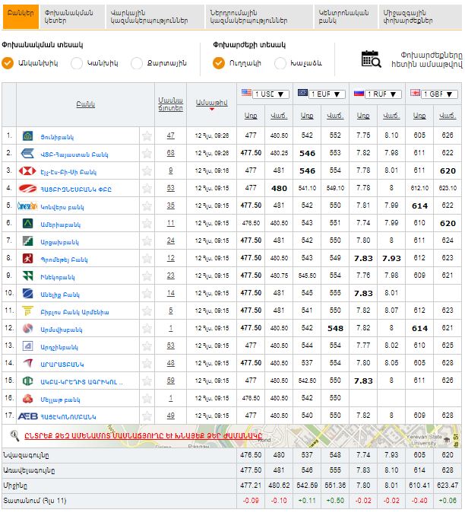This screenshot has width=465, height=516.
Task: Open the calendar icon for past-date rates
Action: coord(371,59)
